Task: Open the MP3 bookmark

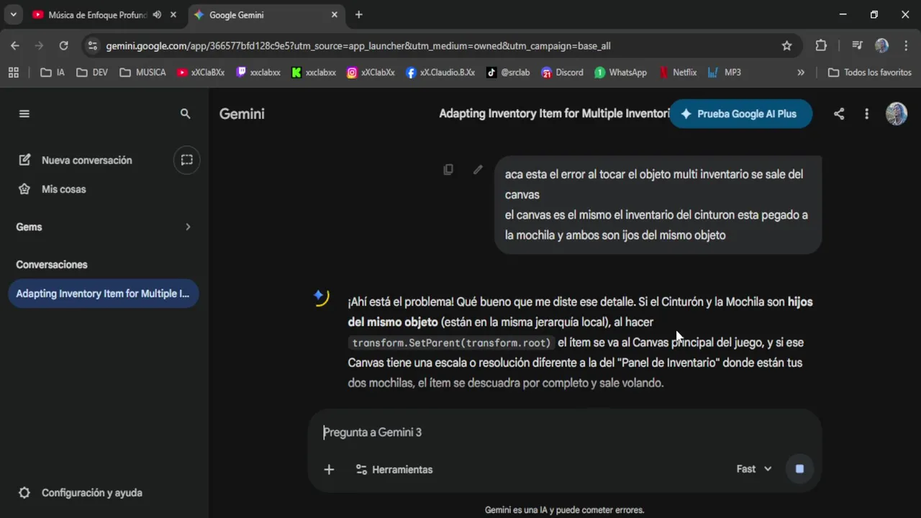Action: point(725,72)
